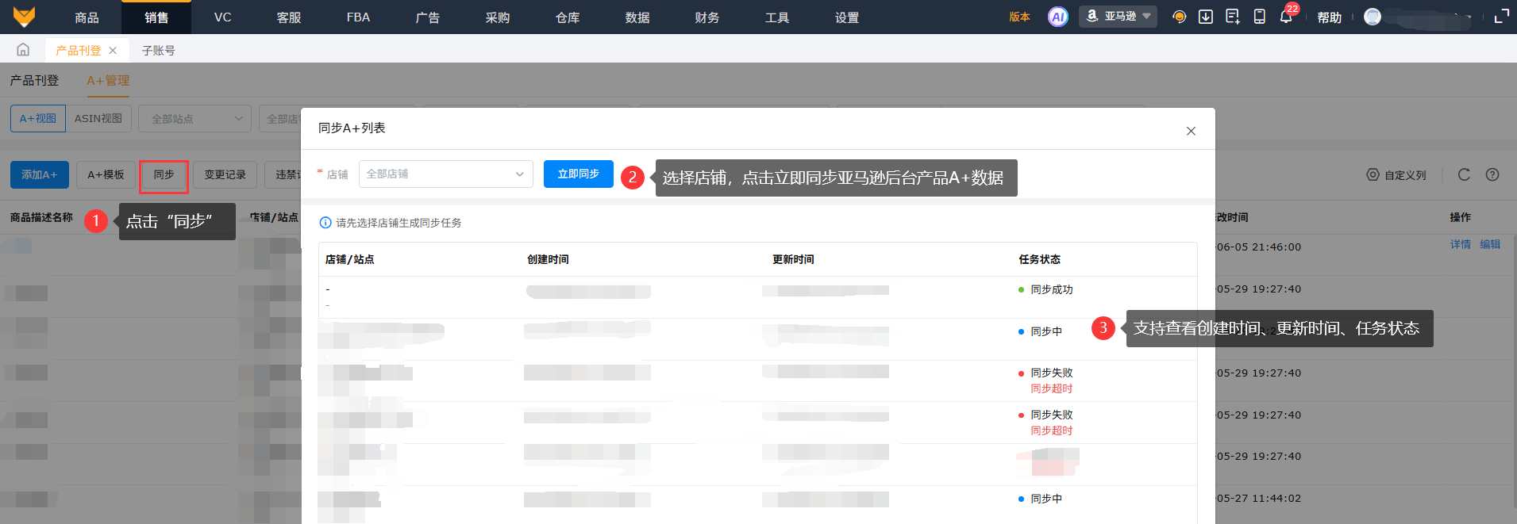Open the 详情 link in first row
This screenshot has height=524, width=1517.
[x=1461, y=244]
